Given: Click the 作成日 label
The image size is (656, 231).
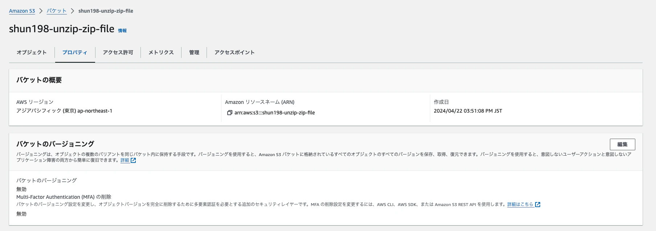Looking at the screenshot, I should click(x=441, y=102).
